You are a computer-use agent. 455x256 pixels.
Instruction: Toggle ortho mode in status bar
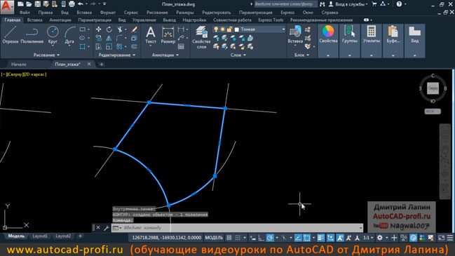[262, 238]
